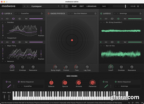
Task: Click the undo arrow in status bar
Action: tap(129, 103)
